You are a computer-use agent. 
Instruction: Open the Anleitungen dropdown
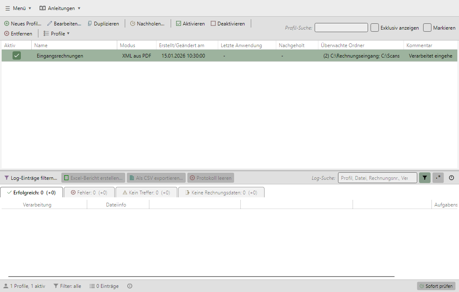60,8
